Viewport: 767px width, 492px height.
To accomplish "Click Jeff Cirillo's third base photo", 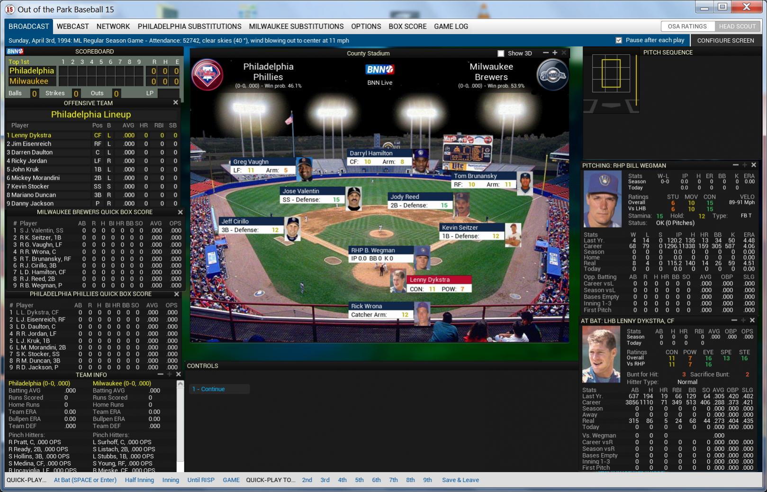I will coord(293,229).
